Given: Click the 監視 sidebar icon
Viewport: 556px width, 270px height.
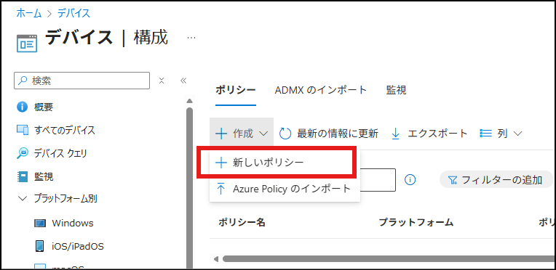Looking at the screenshot, I should (23, 176).
